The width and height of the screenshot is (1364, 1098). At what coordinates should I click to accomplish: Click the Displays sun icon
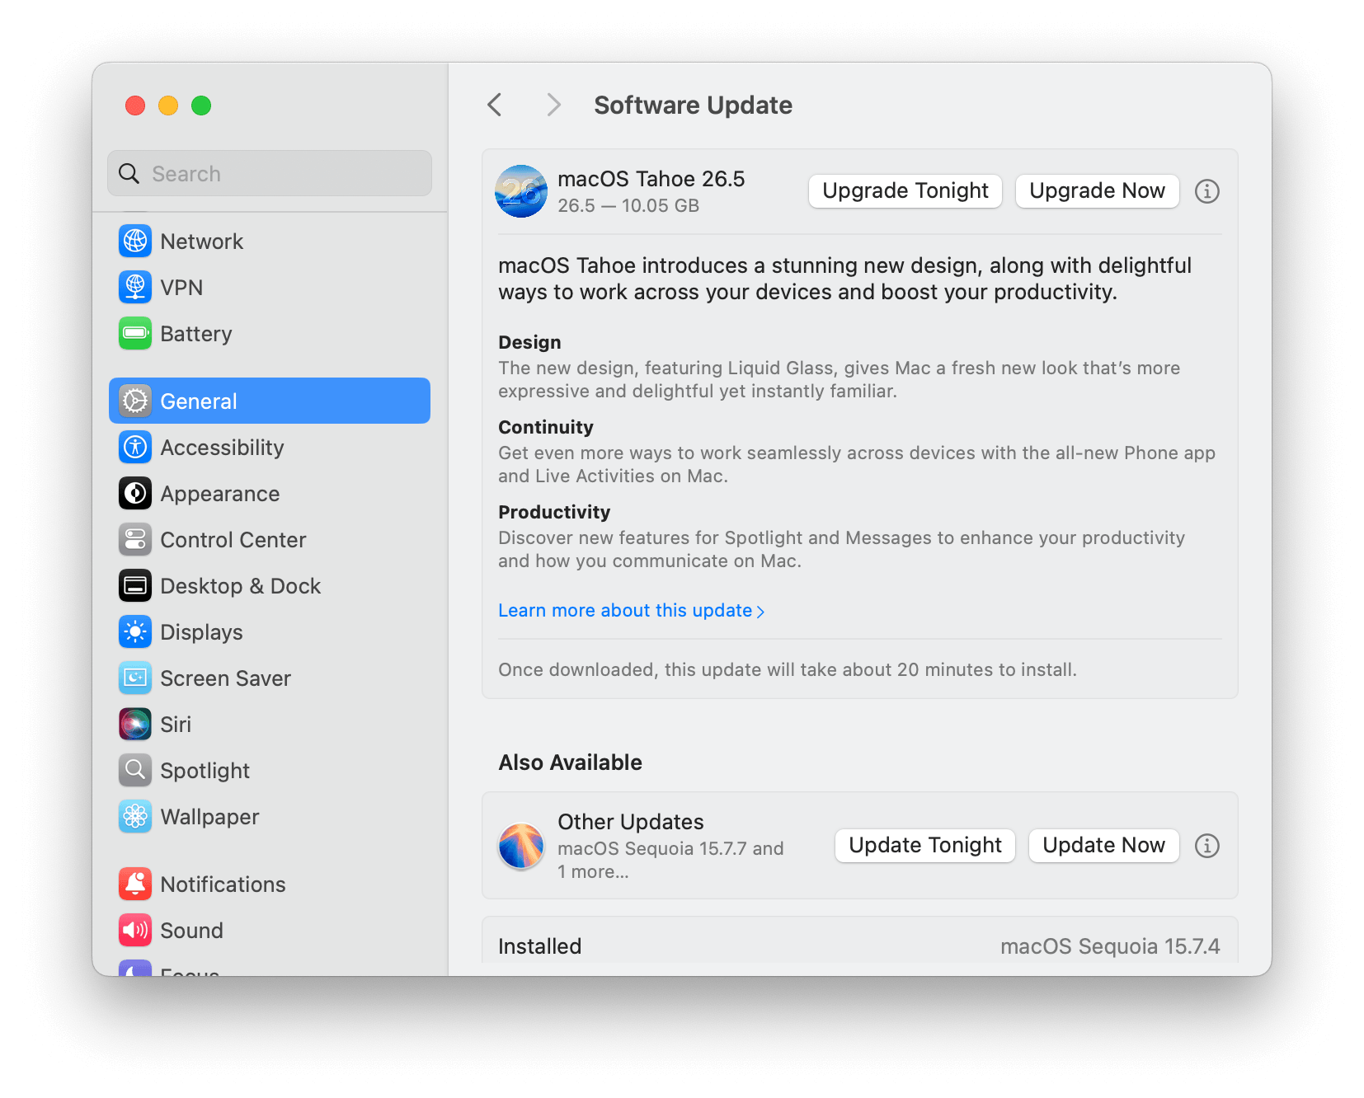pos(135,631)
